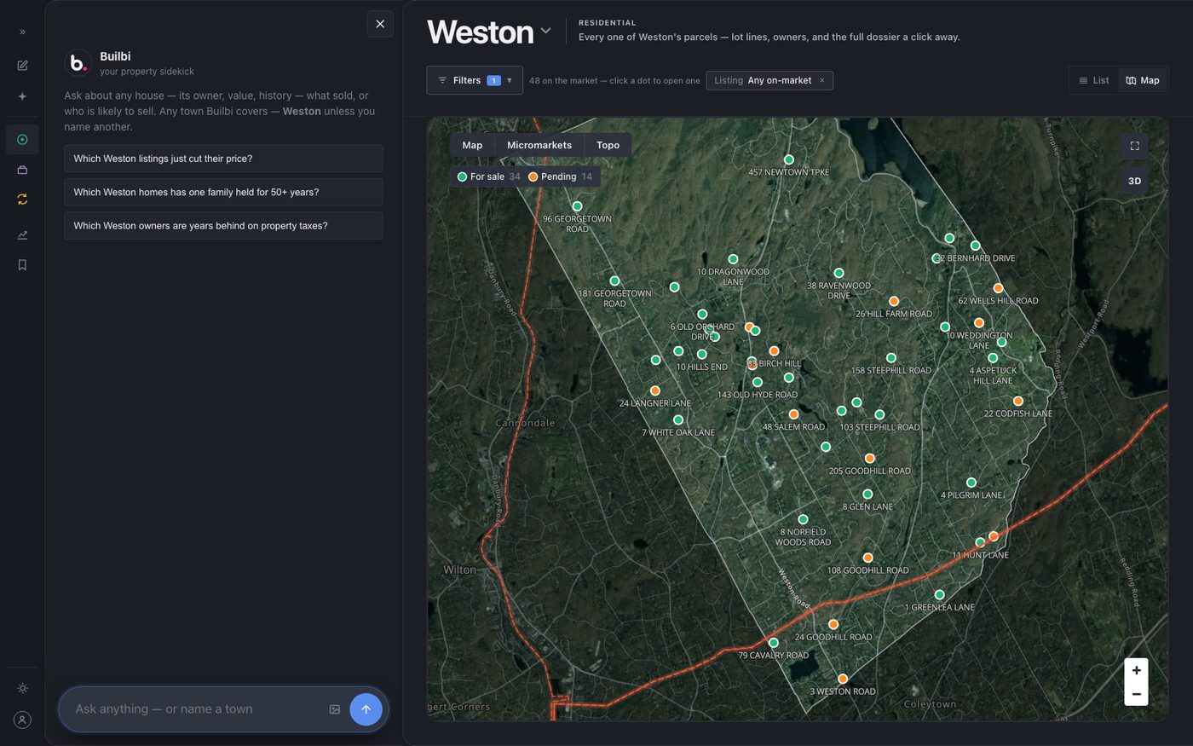Zoom in on the map
Screen dimensions: 1193x746
[1136, 670]
